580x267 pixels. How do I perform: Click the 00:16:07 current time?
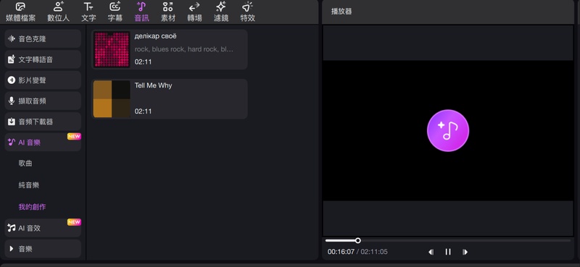point(341,252)
